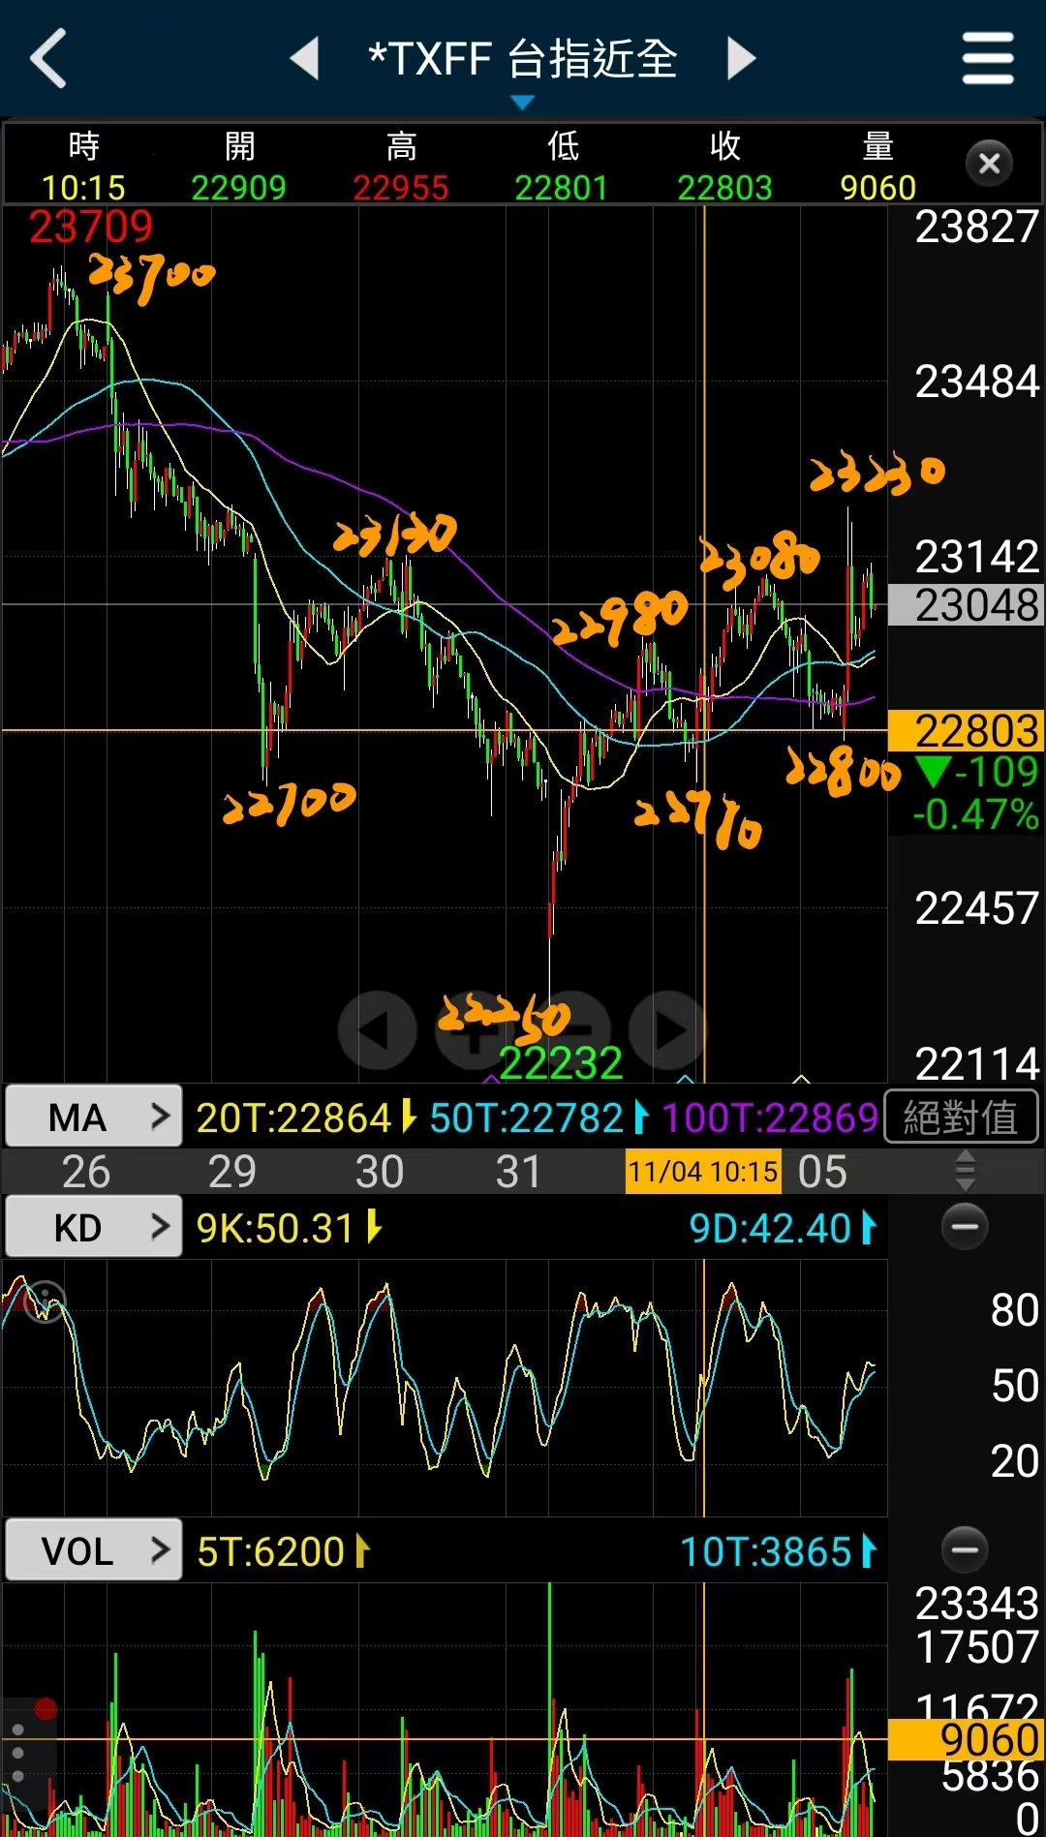Open the KD indicator info icon
Screen dimensions: 1046x1837
click(x=45, y=1300)
